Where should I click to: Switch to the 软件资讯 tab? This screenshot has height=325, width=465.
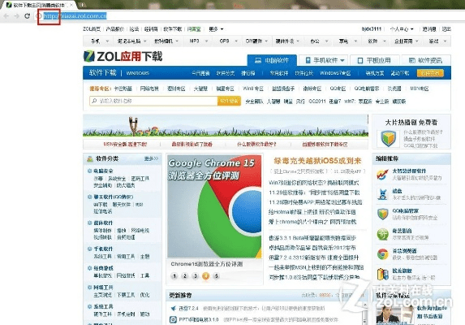click(426, 61)
